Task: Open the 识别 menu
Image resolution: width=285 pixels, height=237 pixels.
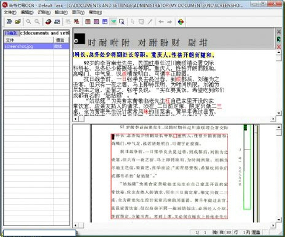Action: coord(44,12)
